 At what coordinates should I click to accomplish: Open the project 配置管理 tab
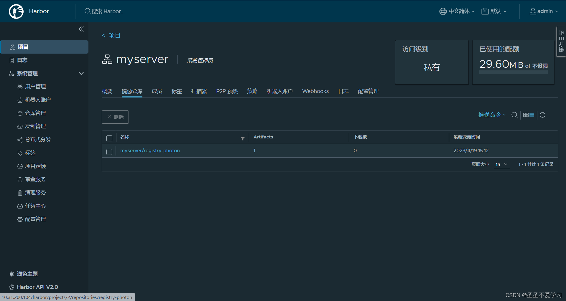(x=368, y=91)
